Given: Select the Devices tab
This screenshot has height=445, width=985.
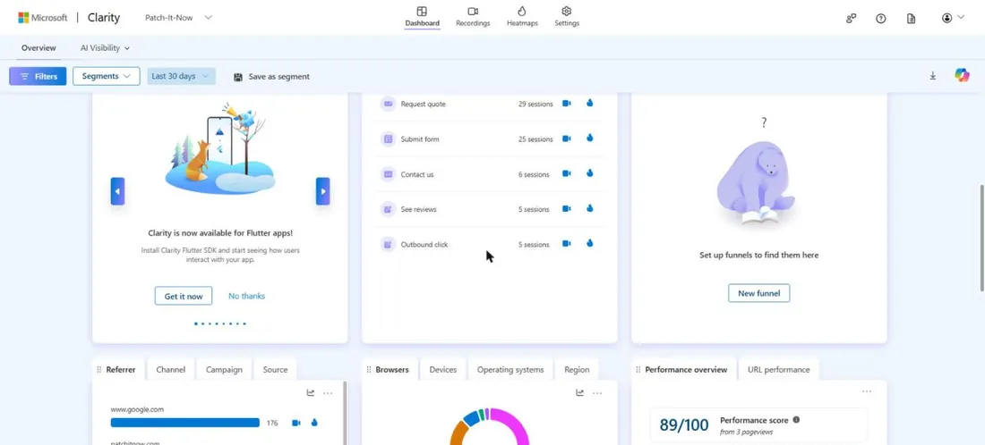Looking at the screenshot, I should tap(443, 369).
